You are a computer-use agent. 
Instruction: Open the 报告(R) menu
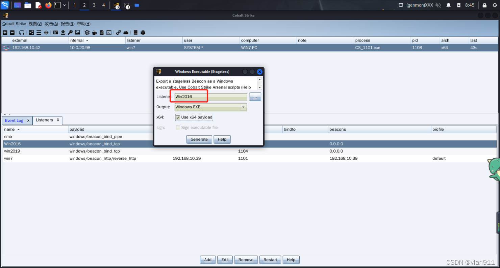(x=68, y=24)
